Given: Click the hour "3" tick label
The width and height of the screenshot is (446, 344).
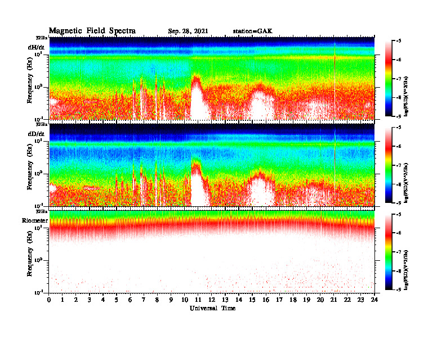Looking at the screenshot, I should (x=90, y=300).
